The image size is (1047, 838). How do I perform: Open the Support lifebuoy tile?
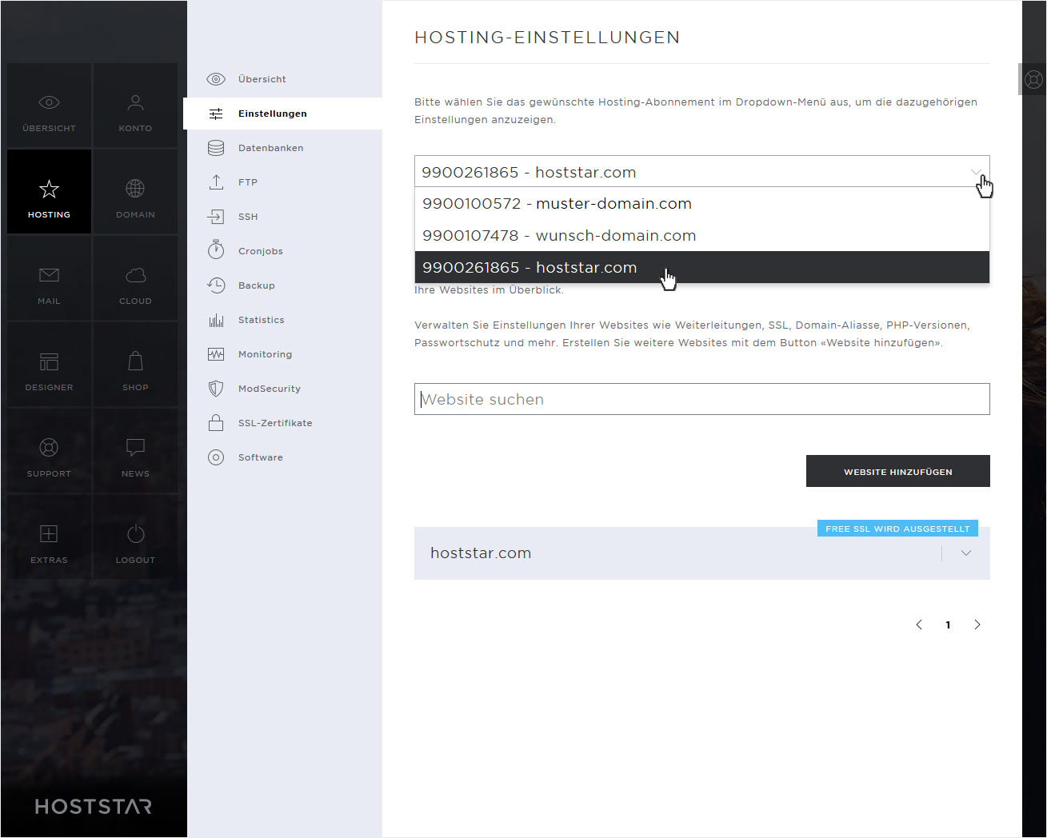(x=49, y=451)
